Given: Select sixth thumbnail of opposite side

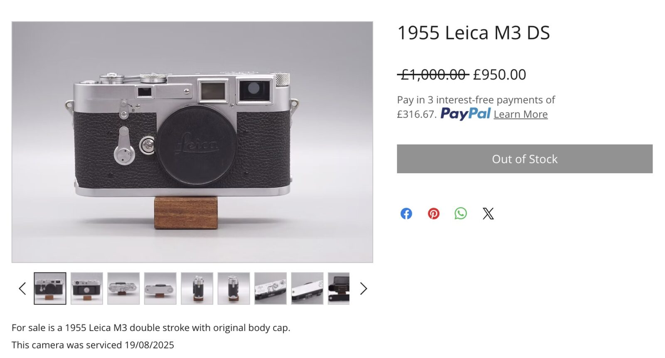Looking at the screenshot, I should click(234, 289).
